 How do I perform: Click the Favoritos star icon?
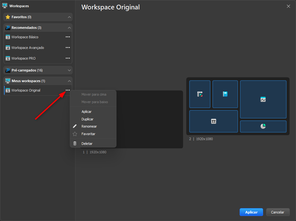tap(8, 17)
